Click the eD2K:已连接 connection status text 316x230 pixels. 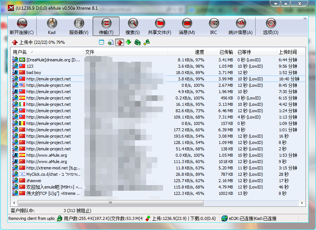(x=241, y=218)
